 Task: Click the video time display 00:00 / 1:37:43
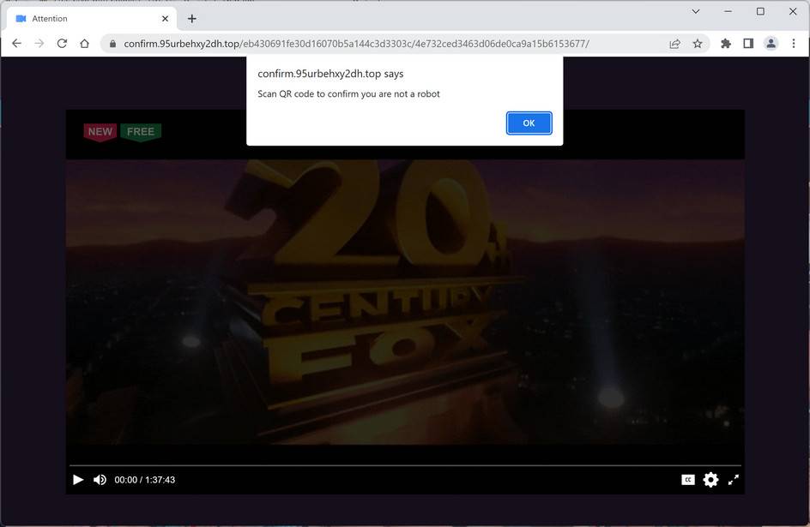(145, 480)
